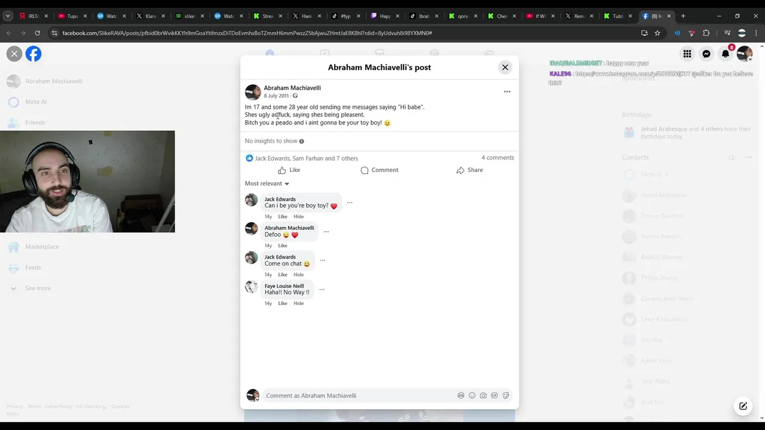Open the Notifications bell
The image size is (765, 430).
coord(726,54)
